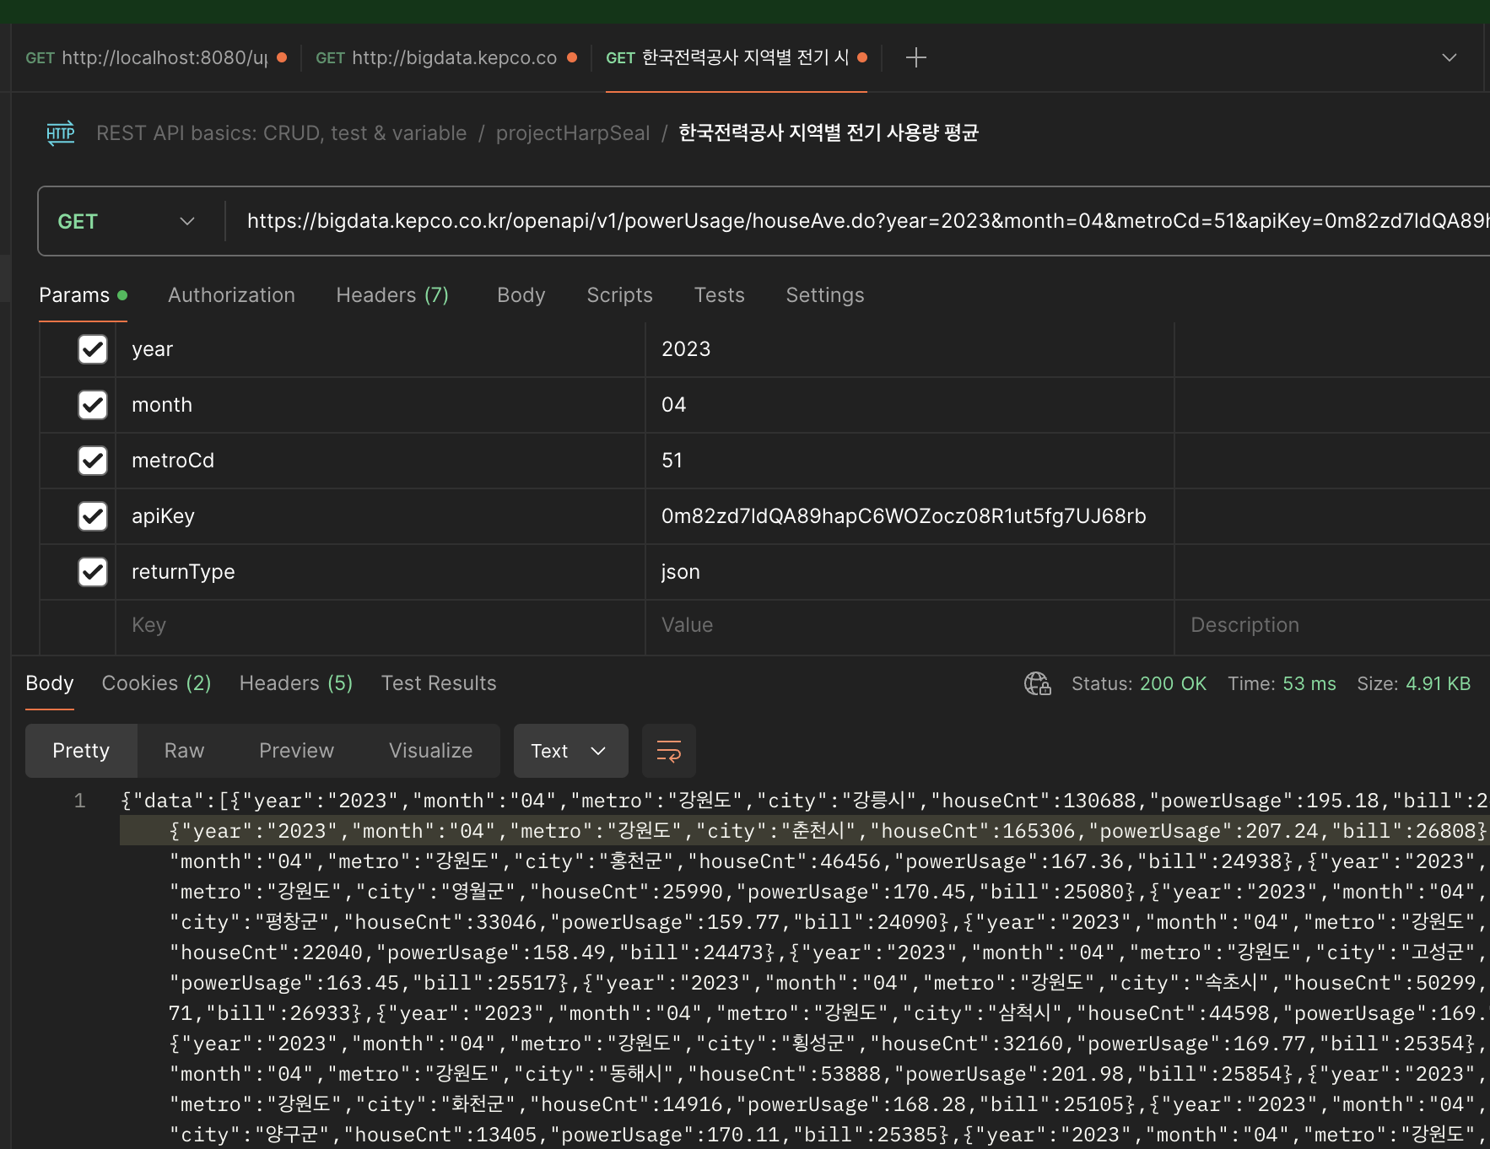The height and width of the screenshot is (1149, 1490).
Task: Select the 한국전력공사 지역별 전기 request tab
Action: 735,57
